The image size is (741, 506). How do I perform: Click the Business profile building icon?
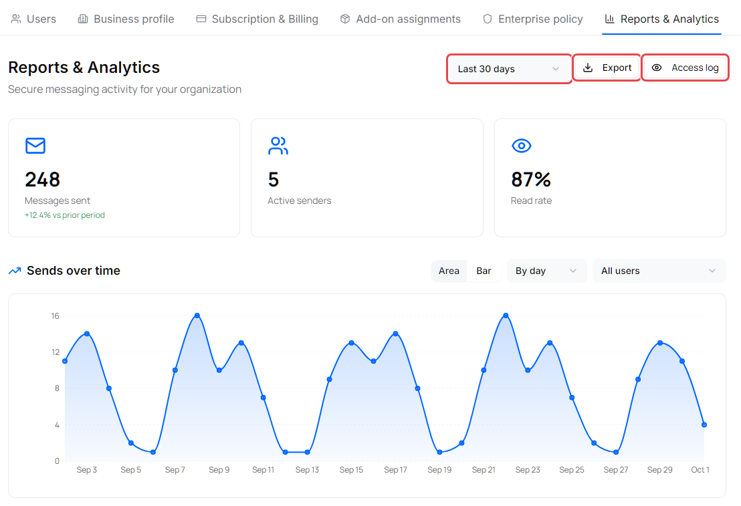pos(83,19)
